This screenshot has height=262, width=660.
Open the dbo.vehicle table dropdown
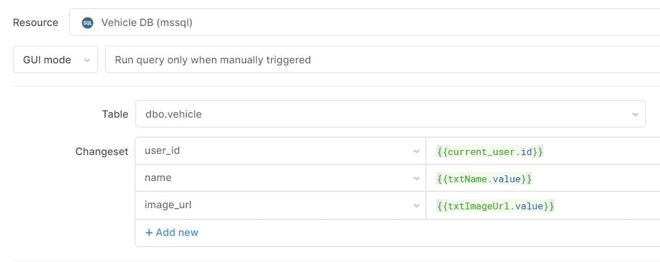point(390,114)
